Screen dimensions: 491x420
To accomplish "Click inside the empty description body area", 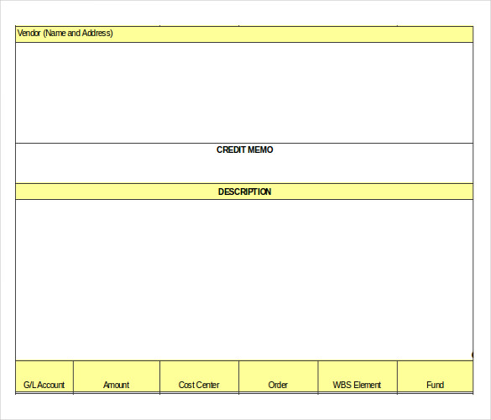I will [244, 280].
